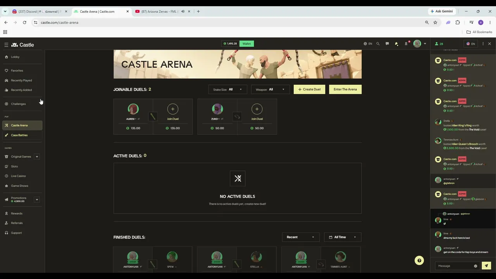Open All Bookmarks folder
Screen dimensions: 496x279
coord(479,32)
